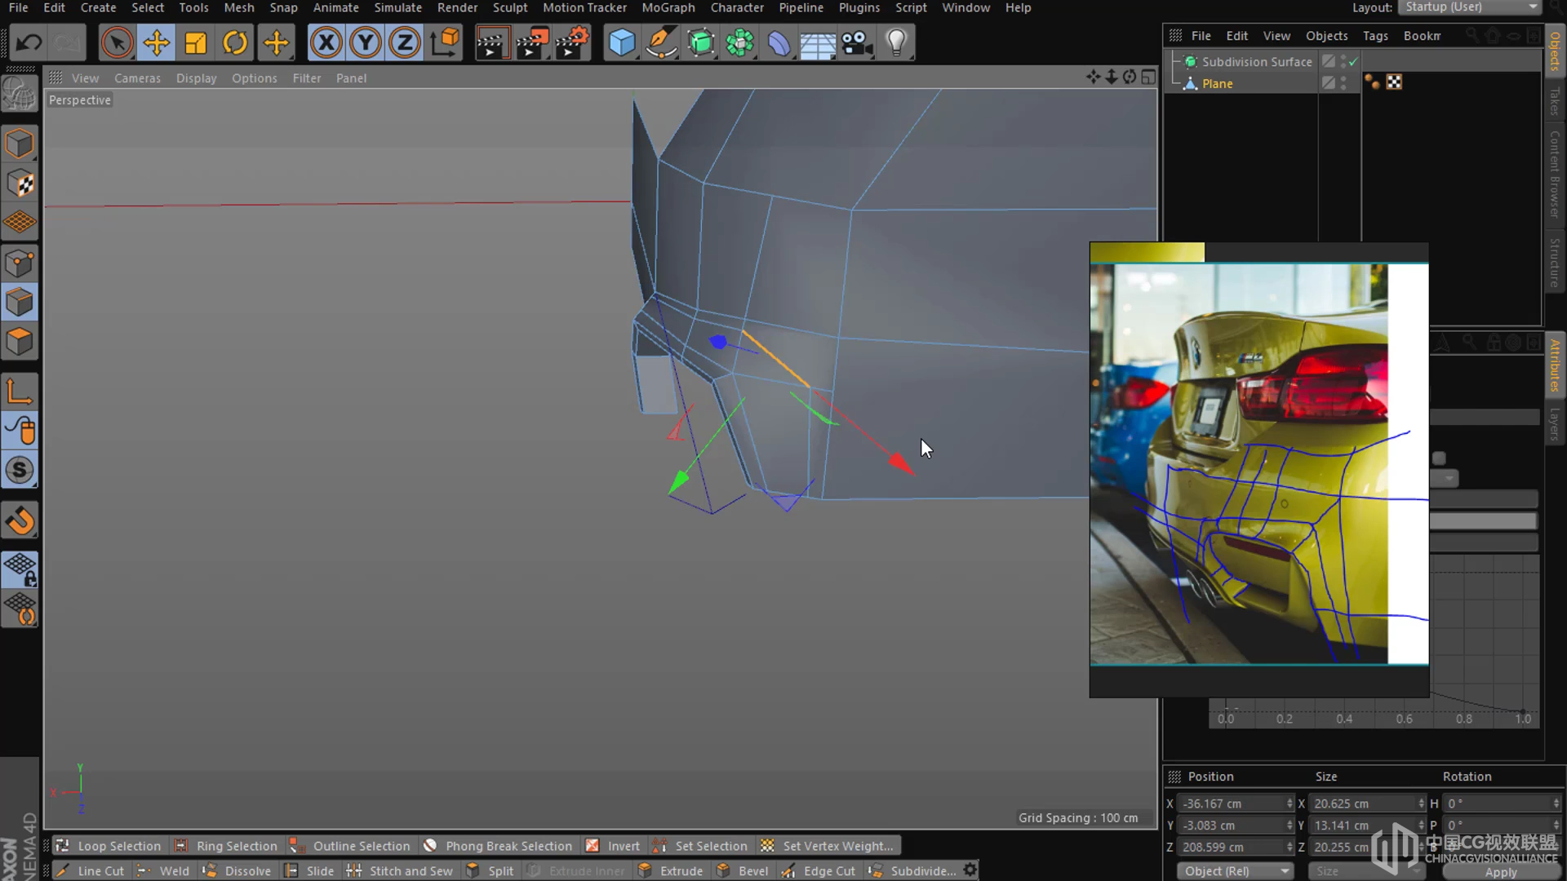
Task: Toggle Subdivision Surface enable checkmark
Action: pos(1353,61)
